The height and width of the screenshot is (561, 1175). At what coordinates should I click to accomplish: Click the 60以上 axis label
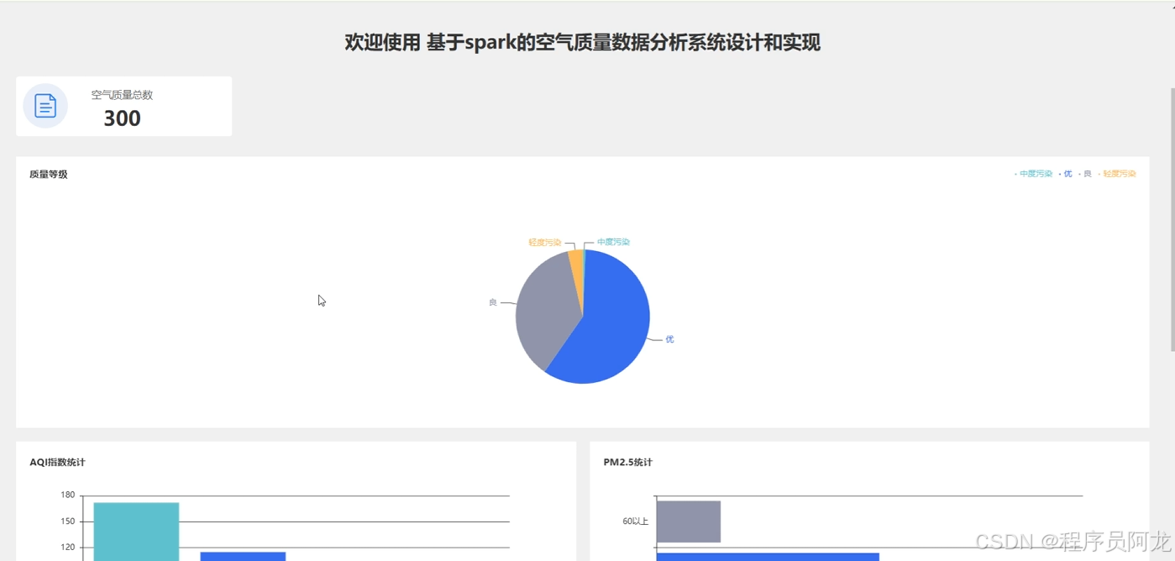click(x=635, y=522)
